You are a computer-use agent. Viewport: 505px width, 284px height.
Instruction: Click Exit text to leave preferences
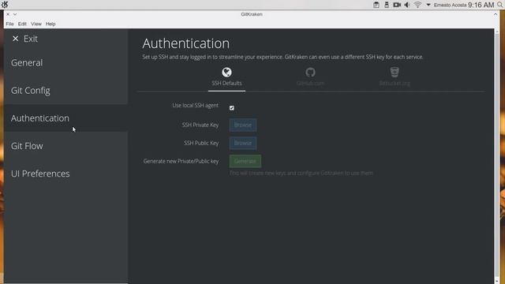(31, 39)
